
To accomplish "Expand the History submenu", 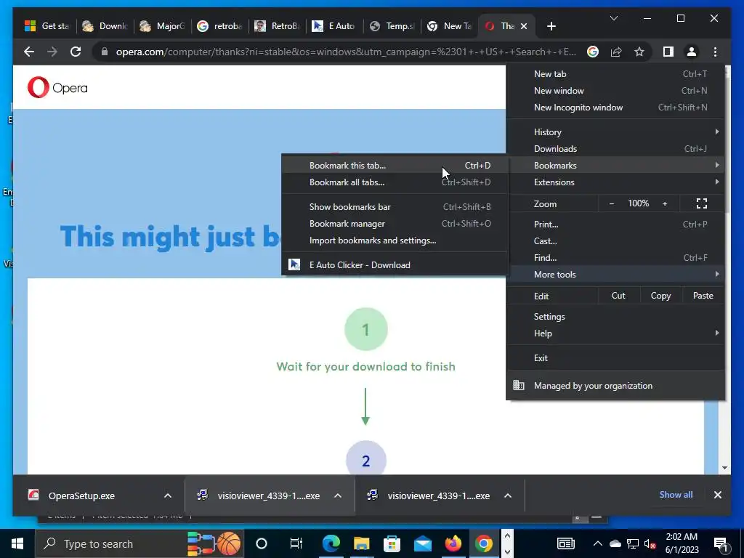I will (x=615, y=132).
